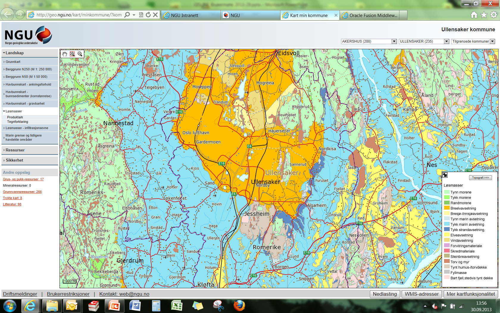Screen dimensions: 500x313
Task: Launch Word from taskbar
Action: (135, 306)
